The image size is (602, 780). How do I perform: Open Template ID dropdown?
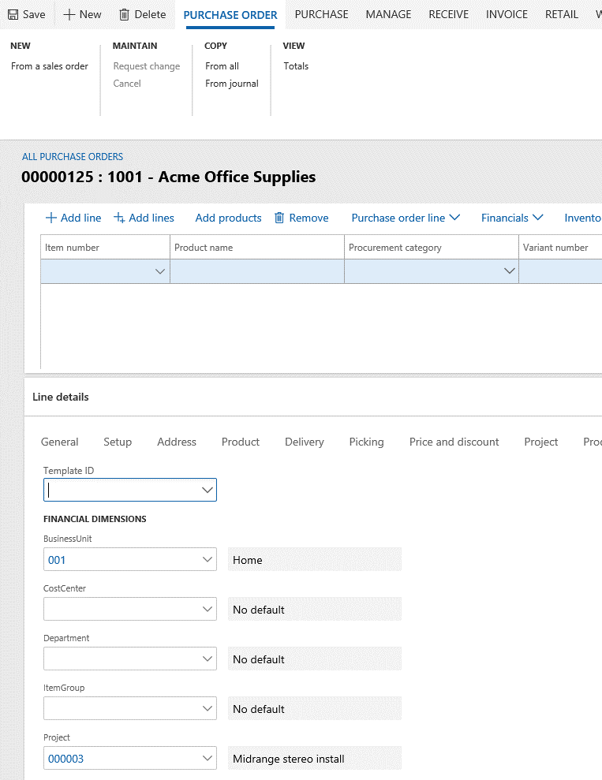click(x=208, y=490)
